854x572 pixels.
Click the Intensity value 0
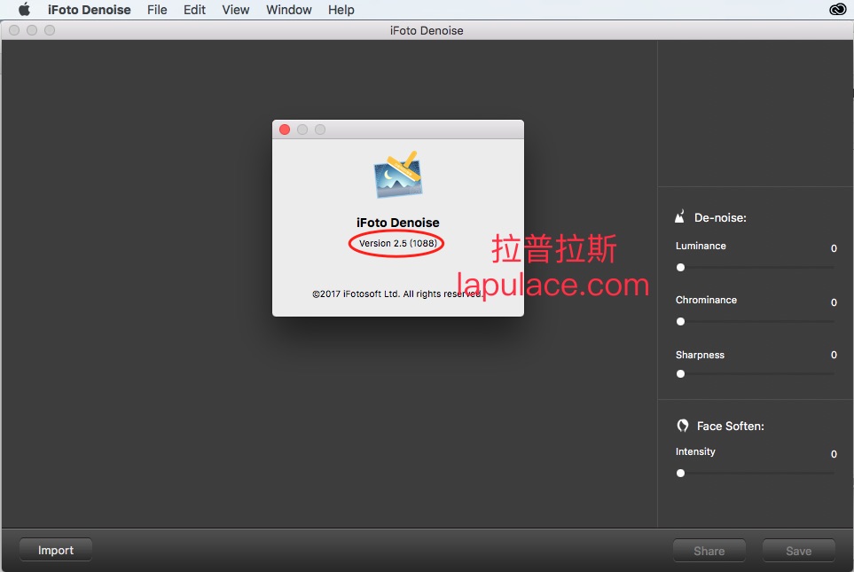click(x=834, y=454)
